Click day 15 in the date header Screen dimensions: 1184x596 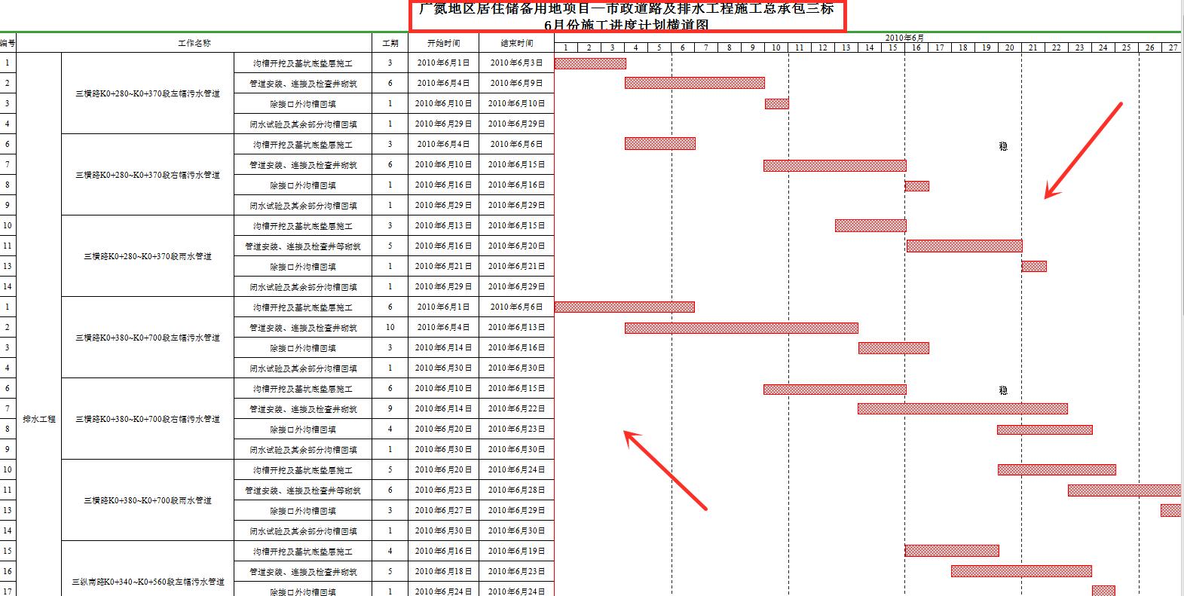[x=893, y=47]
